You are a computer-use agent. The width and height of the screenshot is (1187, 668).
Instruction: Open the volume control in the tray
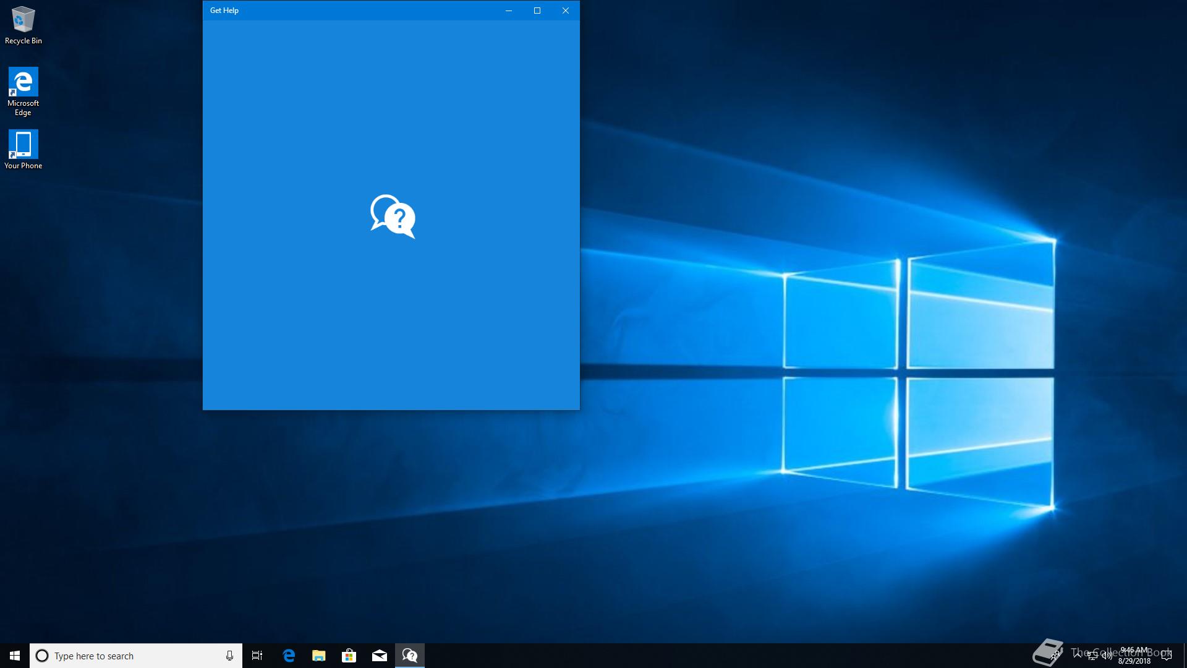pos(1107,656)
